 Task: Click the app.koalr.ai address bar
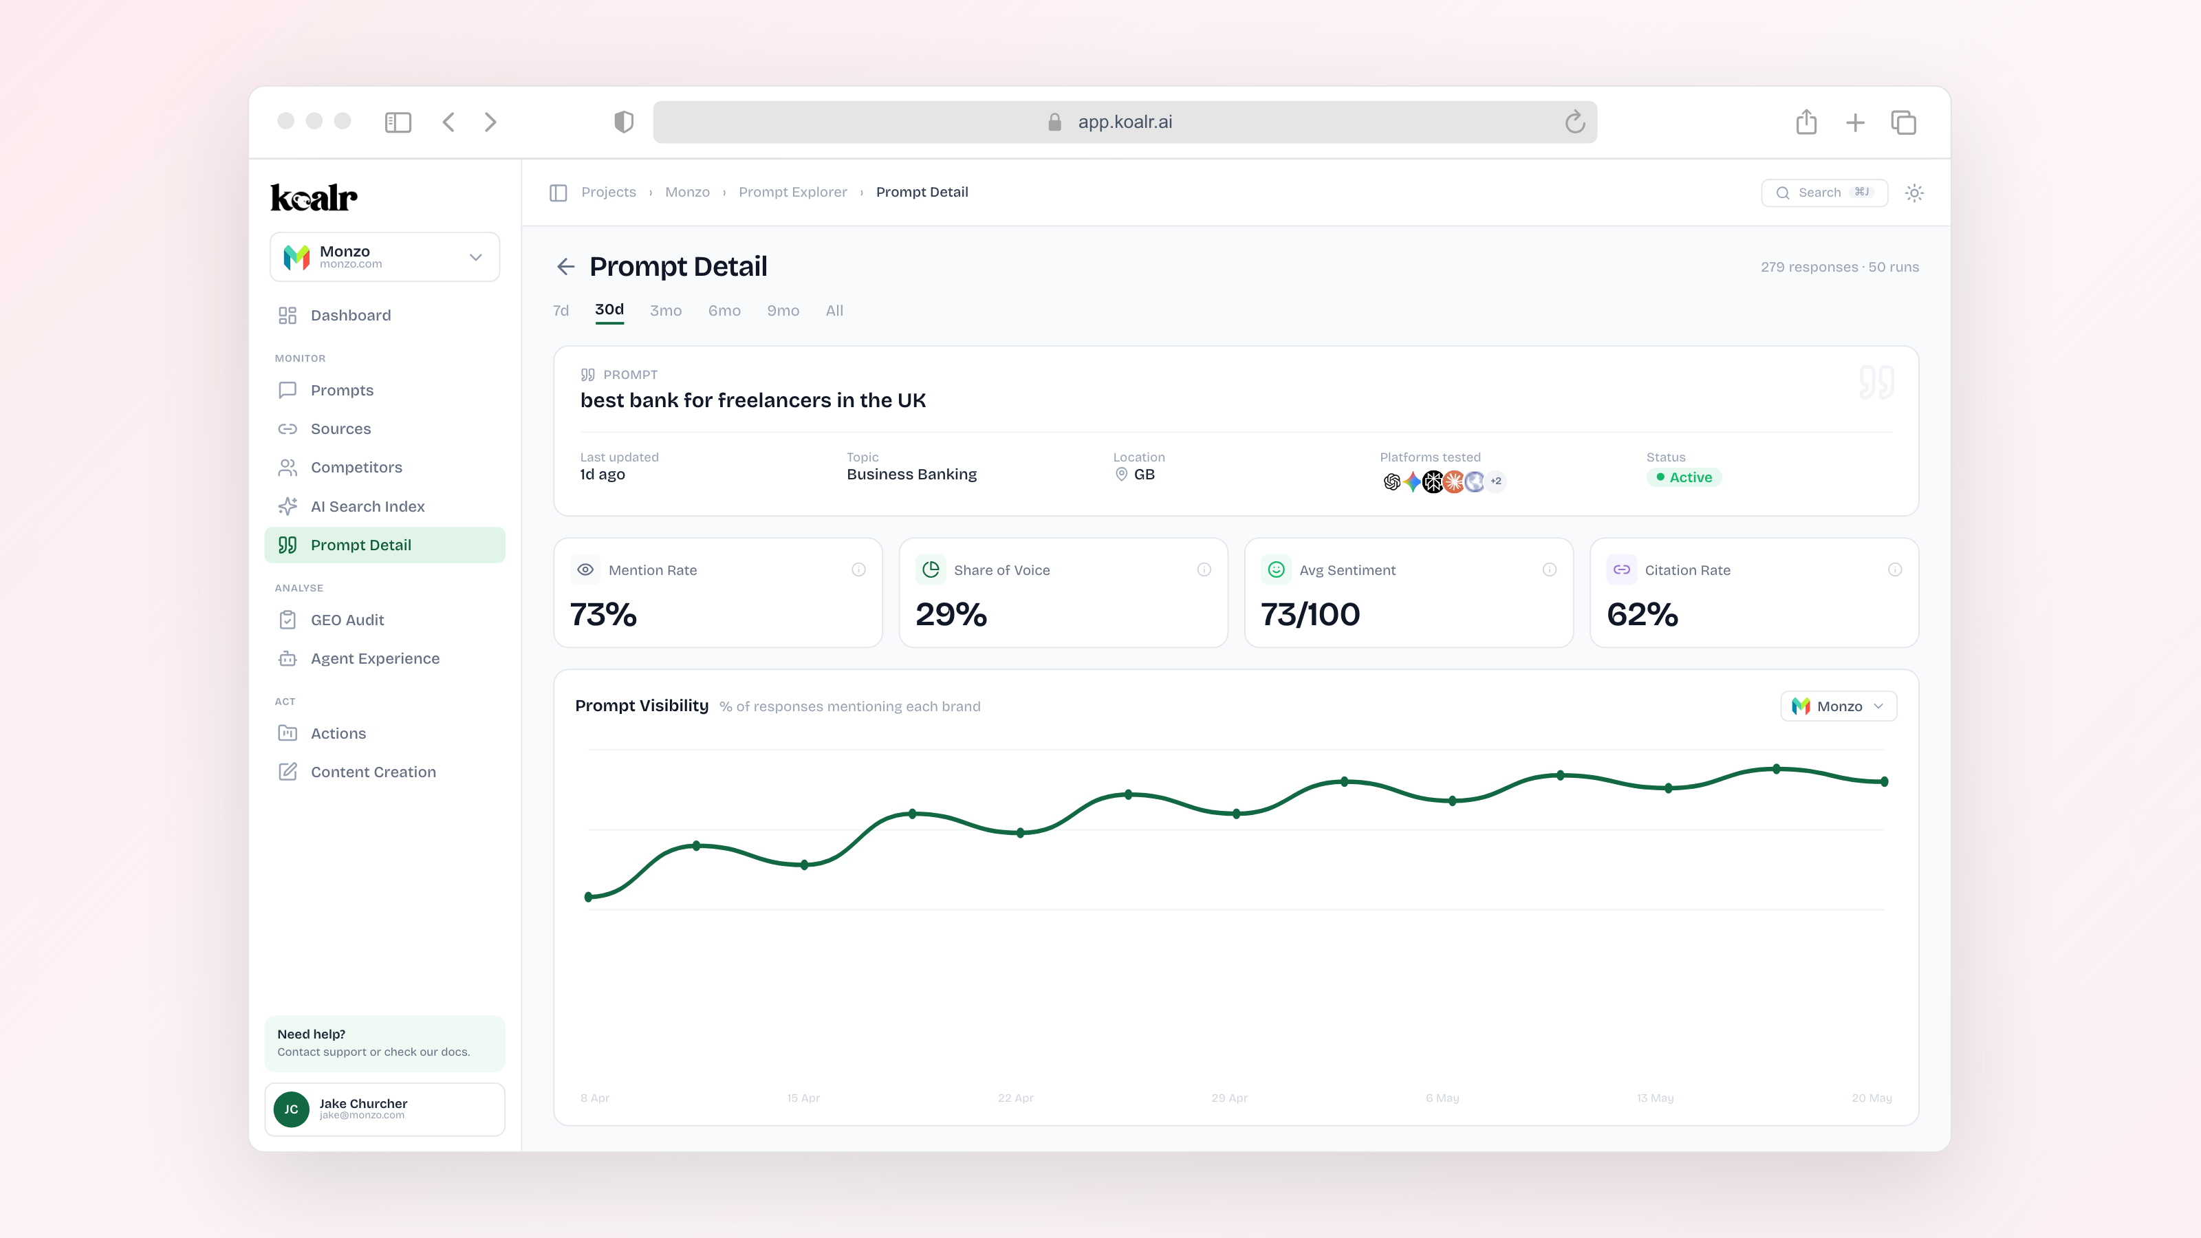tap(1125, 122)
